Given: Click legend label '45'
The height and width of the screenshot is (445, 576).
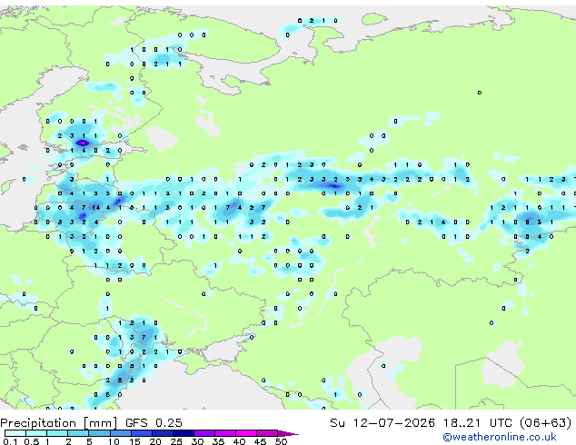Looking at the screenshot, I should (x=260, y=441).
